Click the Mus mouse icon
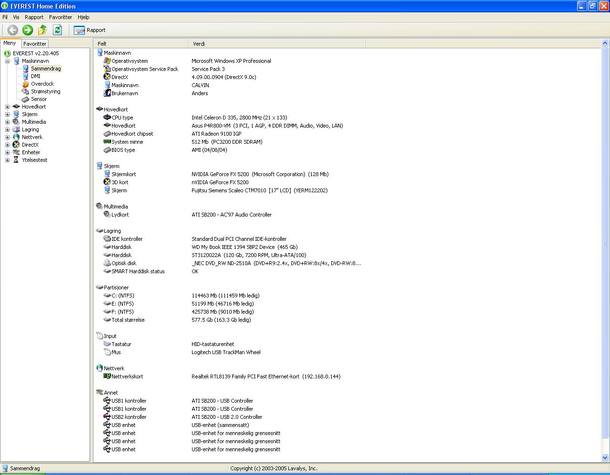 (107, 352)
